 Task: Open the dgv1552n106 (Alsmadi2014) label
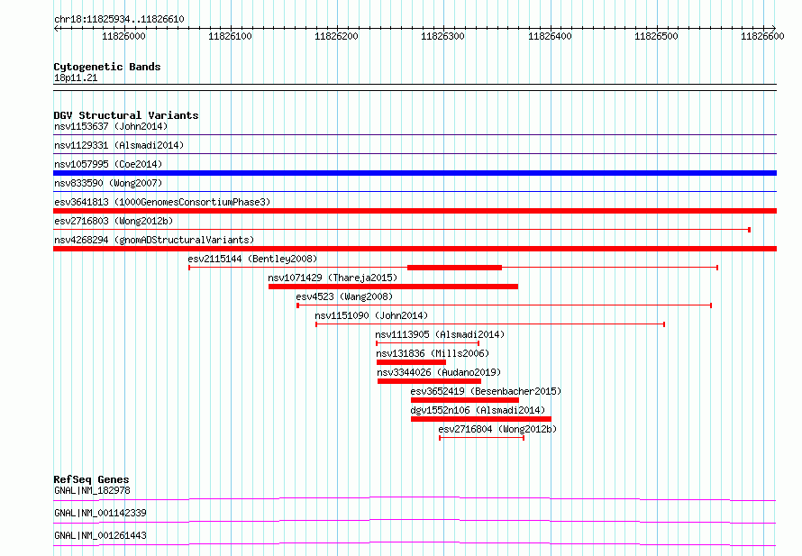(x=478, y=410)
